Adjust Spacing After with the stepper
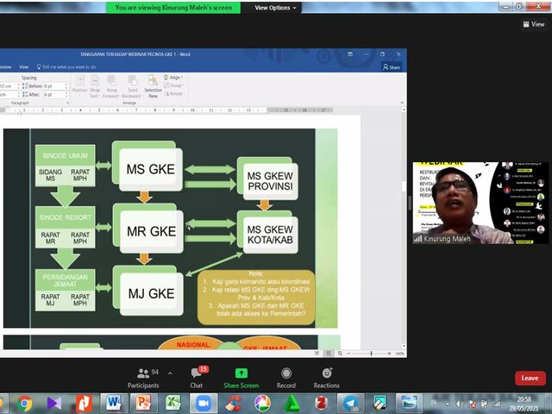Screen dimensions: 552x414 (x=66, y=94)
